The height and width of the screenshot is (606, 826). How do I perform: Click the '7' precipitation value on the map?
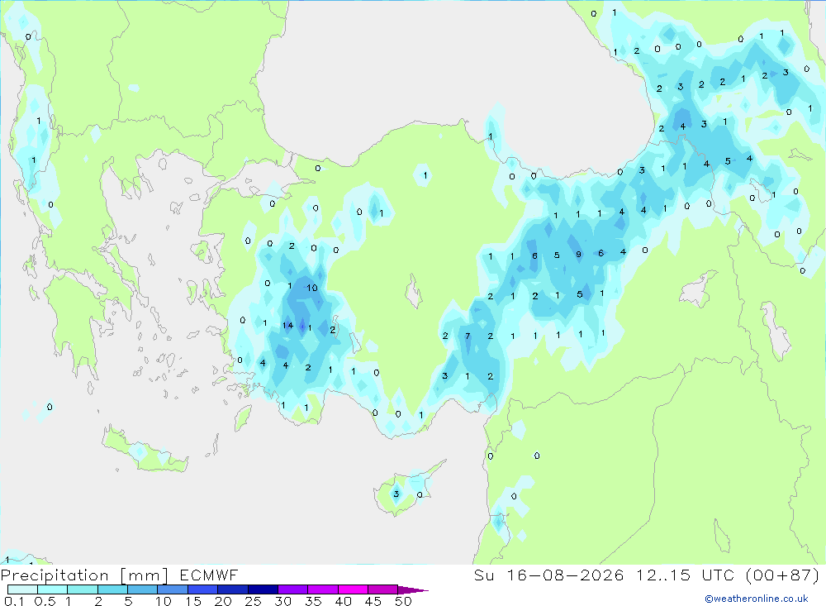pos(468,336)
